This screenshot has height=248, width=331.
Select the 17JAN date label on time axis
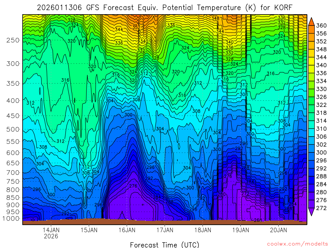click(165, 230)
